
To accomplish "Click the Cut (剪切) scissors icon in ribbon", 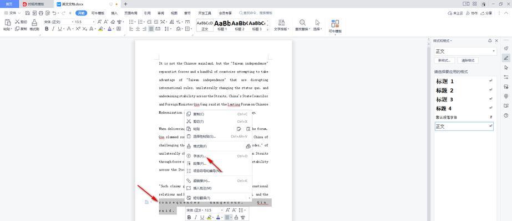I will click(17, 22).
